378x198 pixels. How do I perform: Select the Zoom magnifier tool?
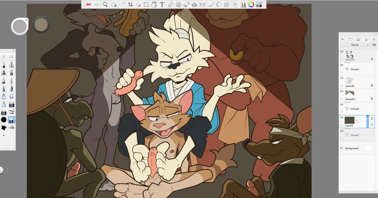[x=105, y=4]
